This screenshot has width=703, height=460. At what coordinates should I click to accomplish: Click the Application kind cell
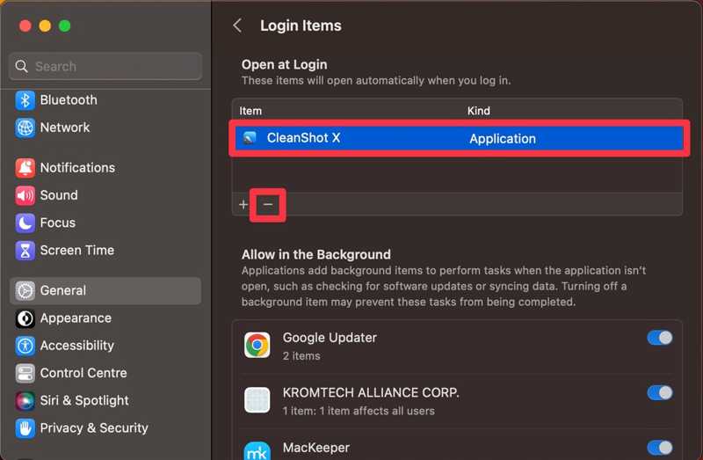(x=503, y=139)
